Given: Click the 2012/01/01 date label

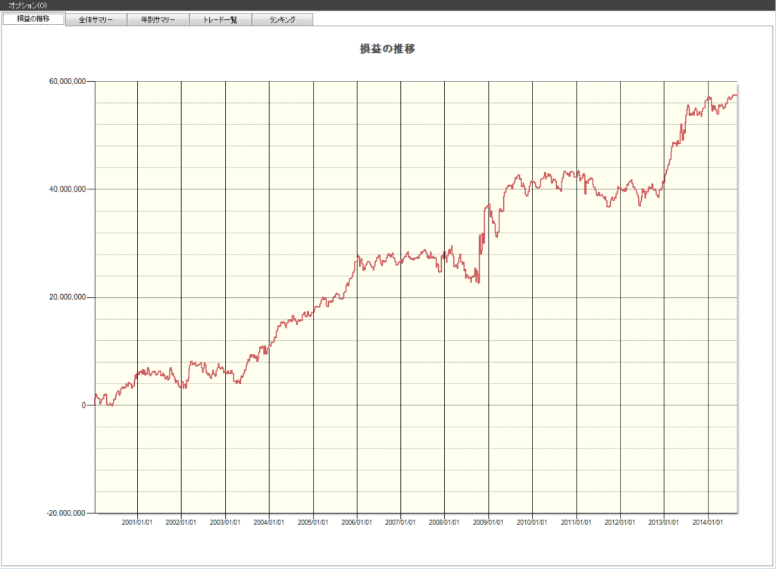Looking at the screenshot, I should point(620,522).
